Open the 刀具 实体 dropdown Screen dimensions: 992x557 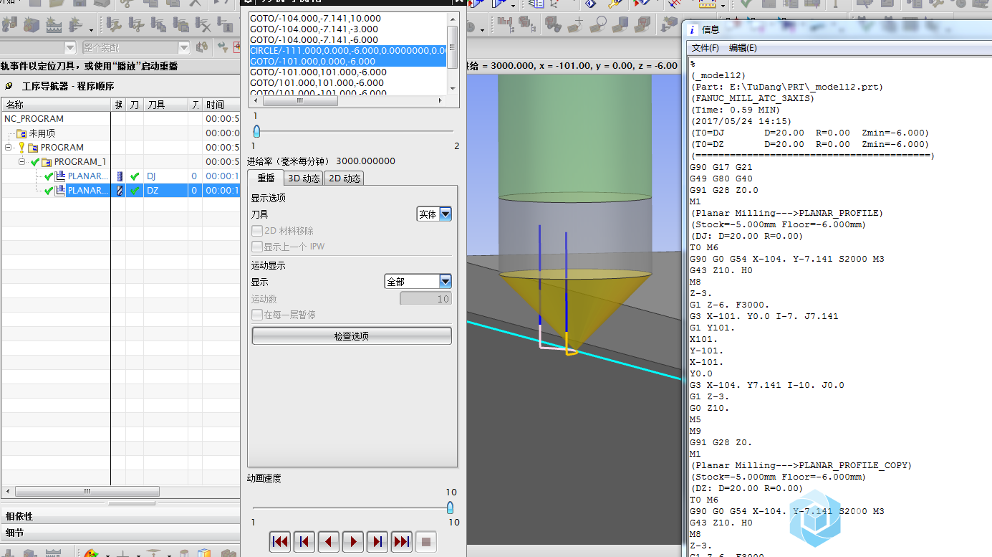click(x=434, y=214)
